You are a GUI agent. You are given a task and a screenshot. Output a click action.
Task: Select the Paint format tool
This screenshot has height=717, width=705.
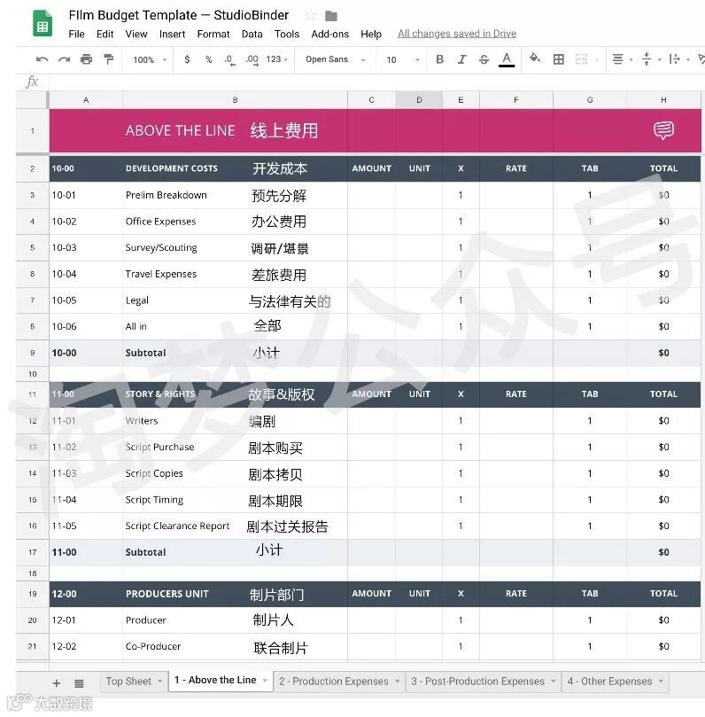(x=108, y=59)
